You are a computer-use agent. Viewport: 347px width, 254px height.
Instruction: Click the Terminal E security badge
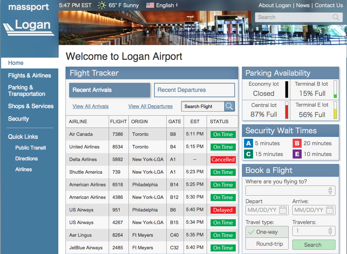(x=297, y=154)
